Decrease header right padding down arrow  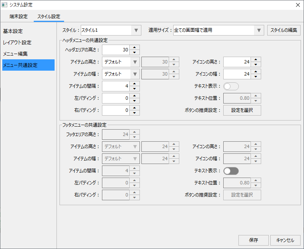(135, 113)
